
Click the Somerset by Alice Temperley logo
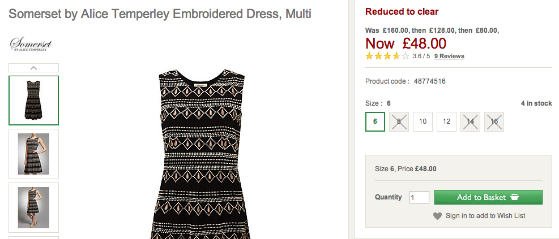28,45
